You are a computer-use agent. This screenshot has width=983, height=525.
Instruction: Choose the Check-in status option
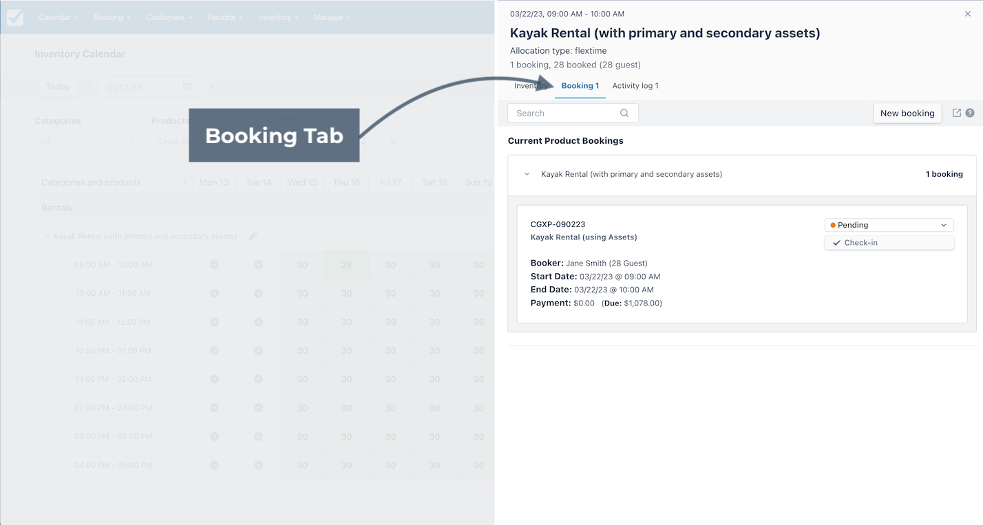pyautogui.click(x=889, y=243)
